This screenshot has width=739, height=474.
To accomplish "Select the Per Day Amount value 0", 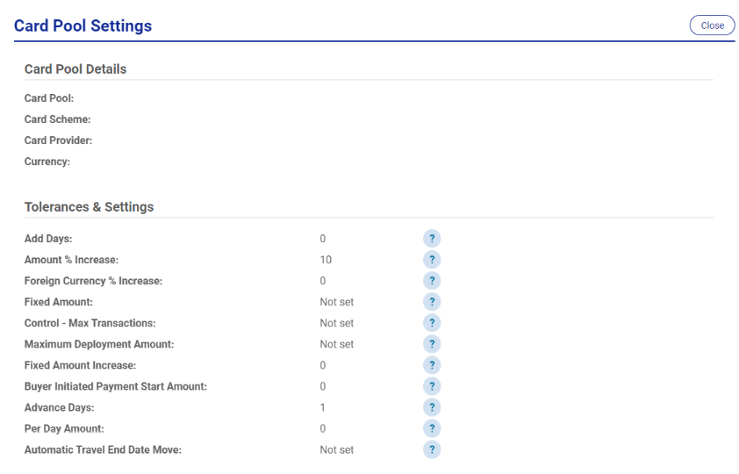I will pos(323,428).
